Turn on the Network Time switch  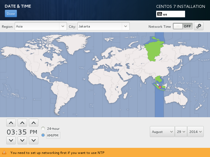[x=183, y=26]
